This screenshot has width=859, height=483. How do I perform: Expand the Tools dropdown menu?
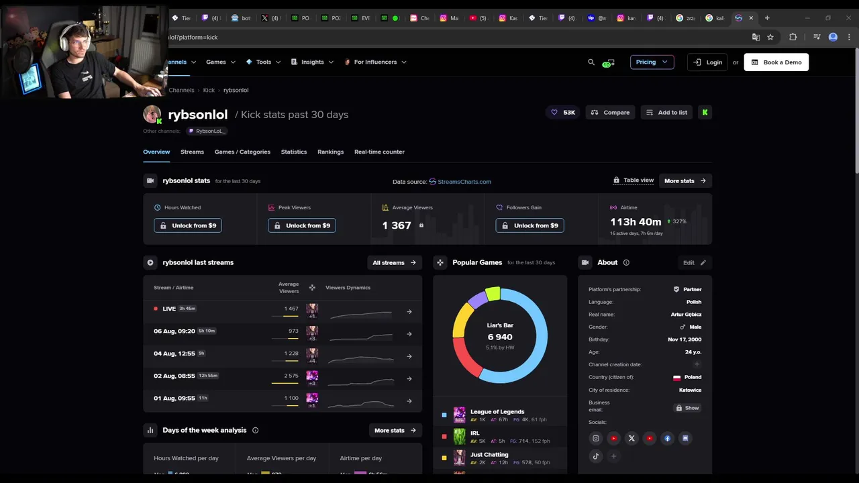click(263, 62)
